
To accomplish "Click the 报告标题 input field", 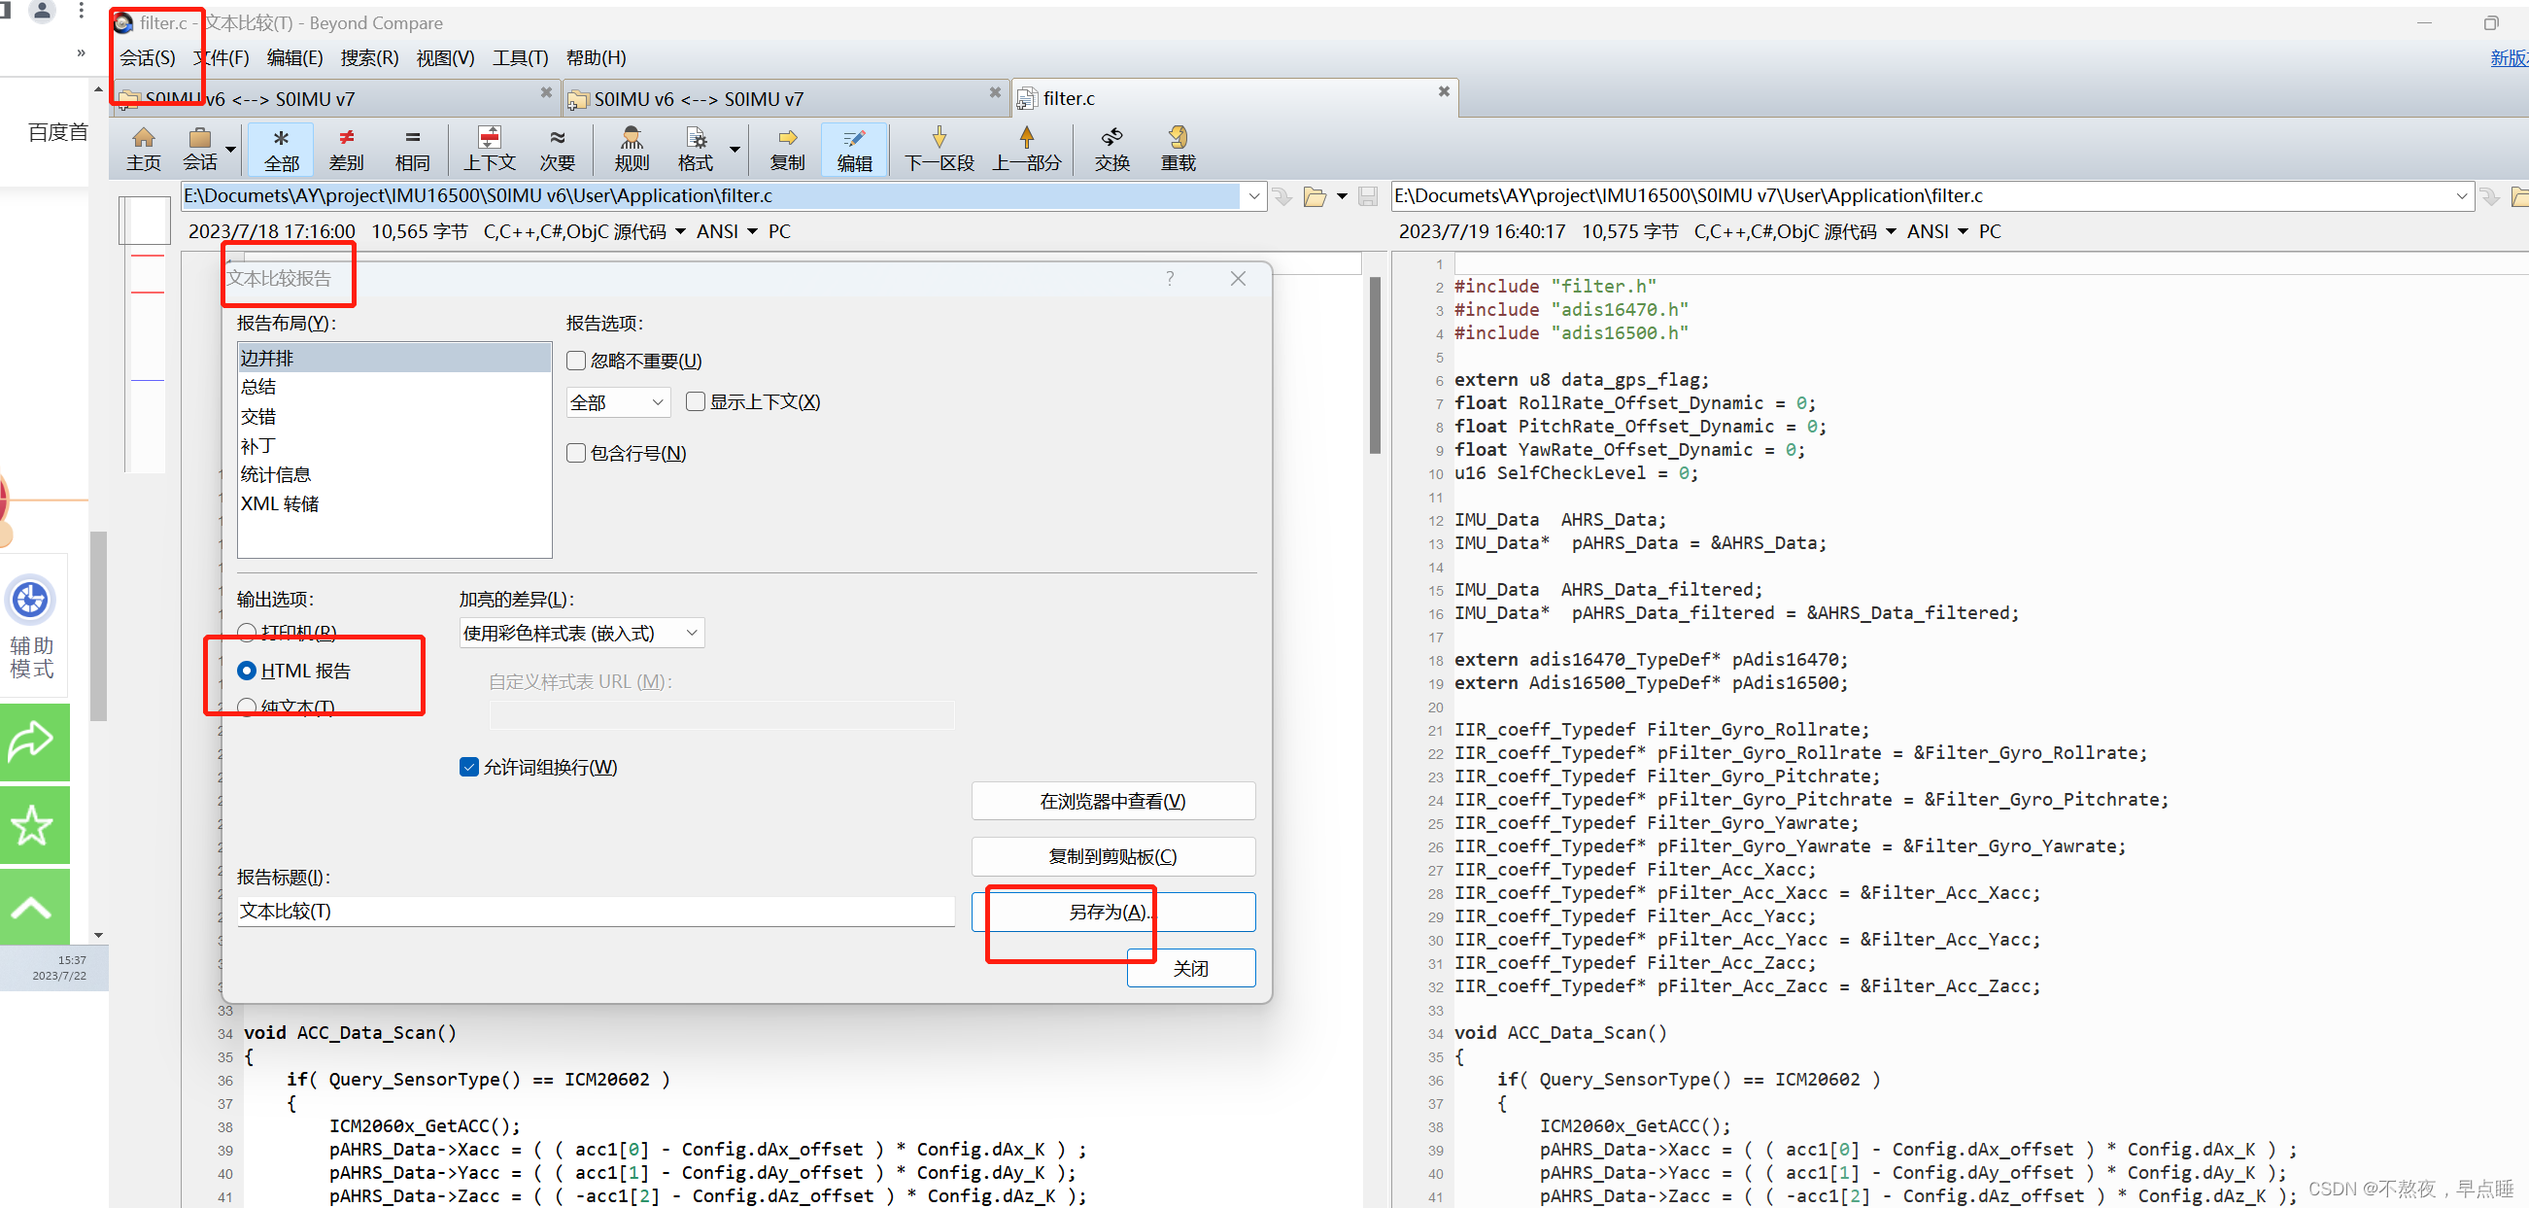I will (596, 912).
